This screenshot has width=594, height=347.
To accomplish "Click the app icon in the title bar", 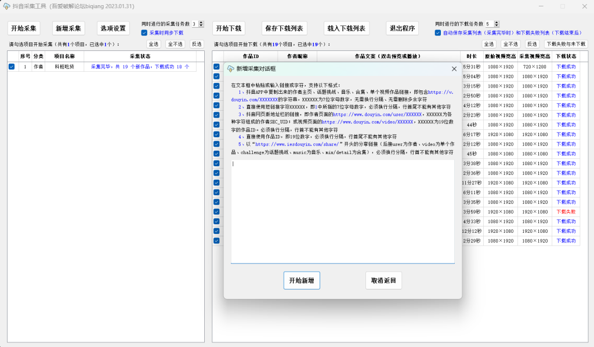I will (x=6, y=6).
